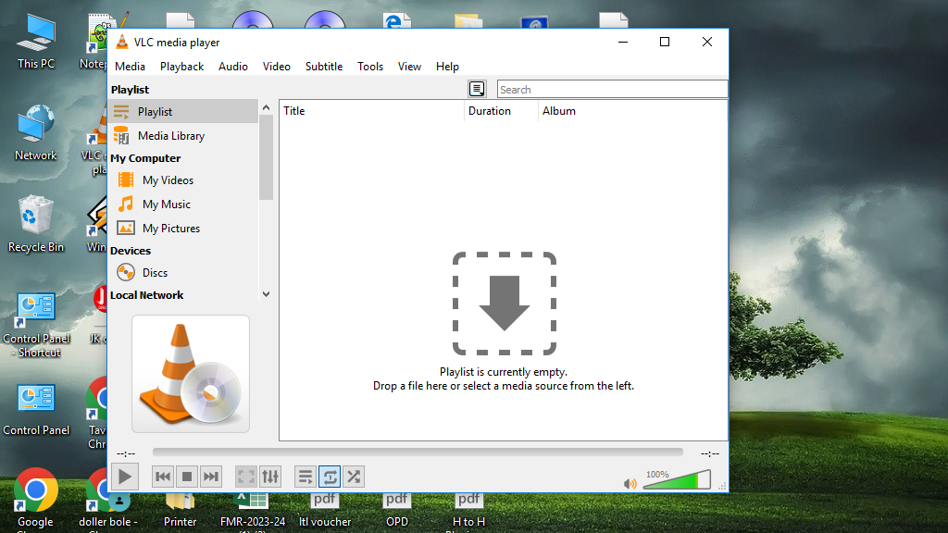Click VLC cone icon in title bar
948x533 pixels.
point(122,42)
